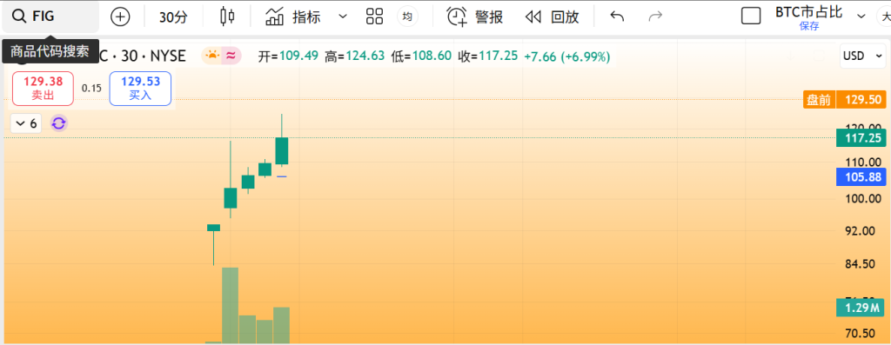Click the 1.29M volume label

(x=861, y=309)
